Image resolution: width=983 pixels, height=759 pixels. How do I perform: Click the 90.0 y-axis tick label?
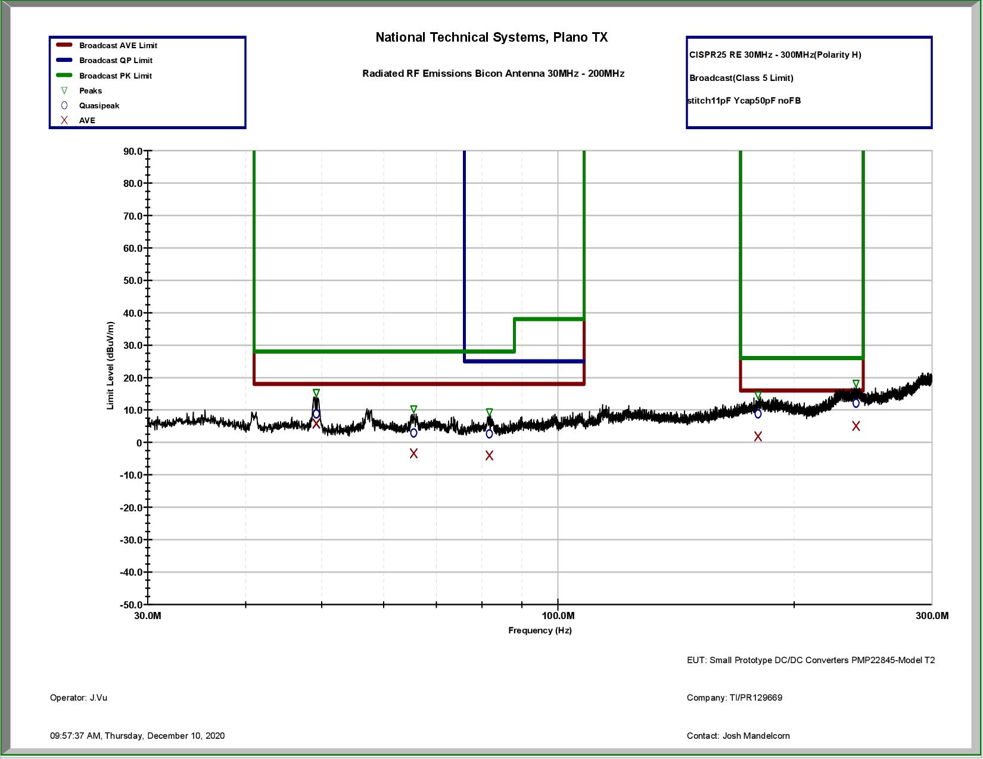coord(133,151)
